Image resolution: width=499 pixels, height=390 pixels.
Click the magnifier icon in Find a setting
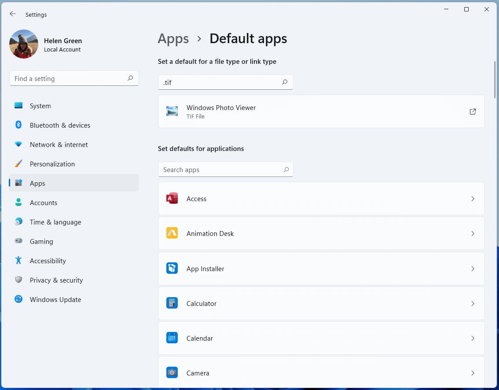[x=130, y=78]
